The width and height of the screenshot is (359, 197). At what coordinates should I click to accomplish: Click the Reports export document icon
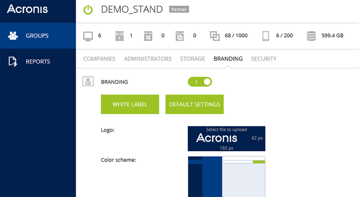tap(13, 61)
